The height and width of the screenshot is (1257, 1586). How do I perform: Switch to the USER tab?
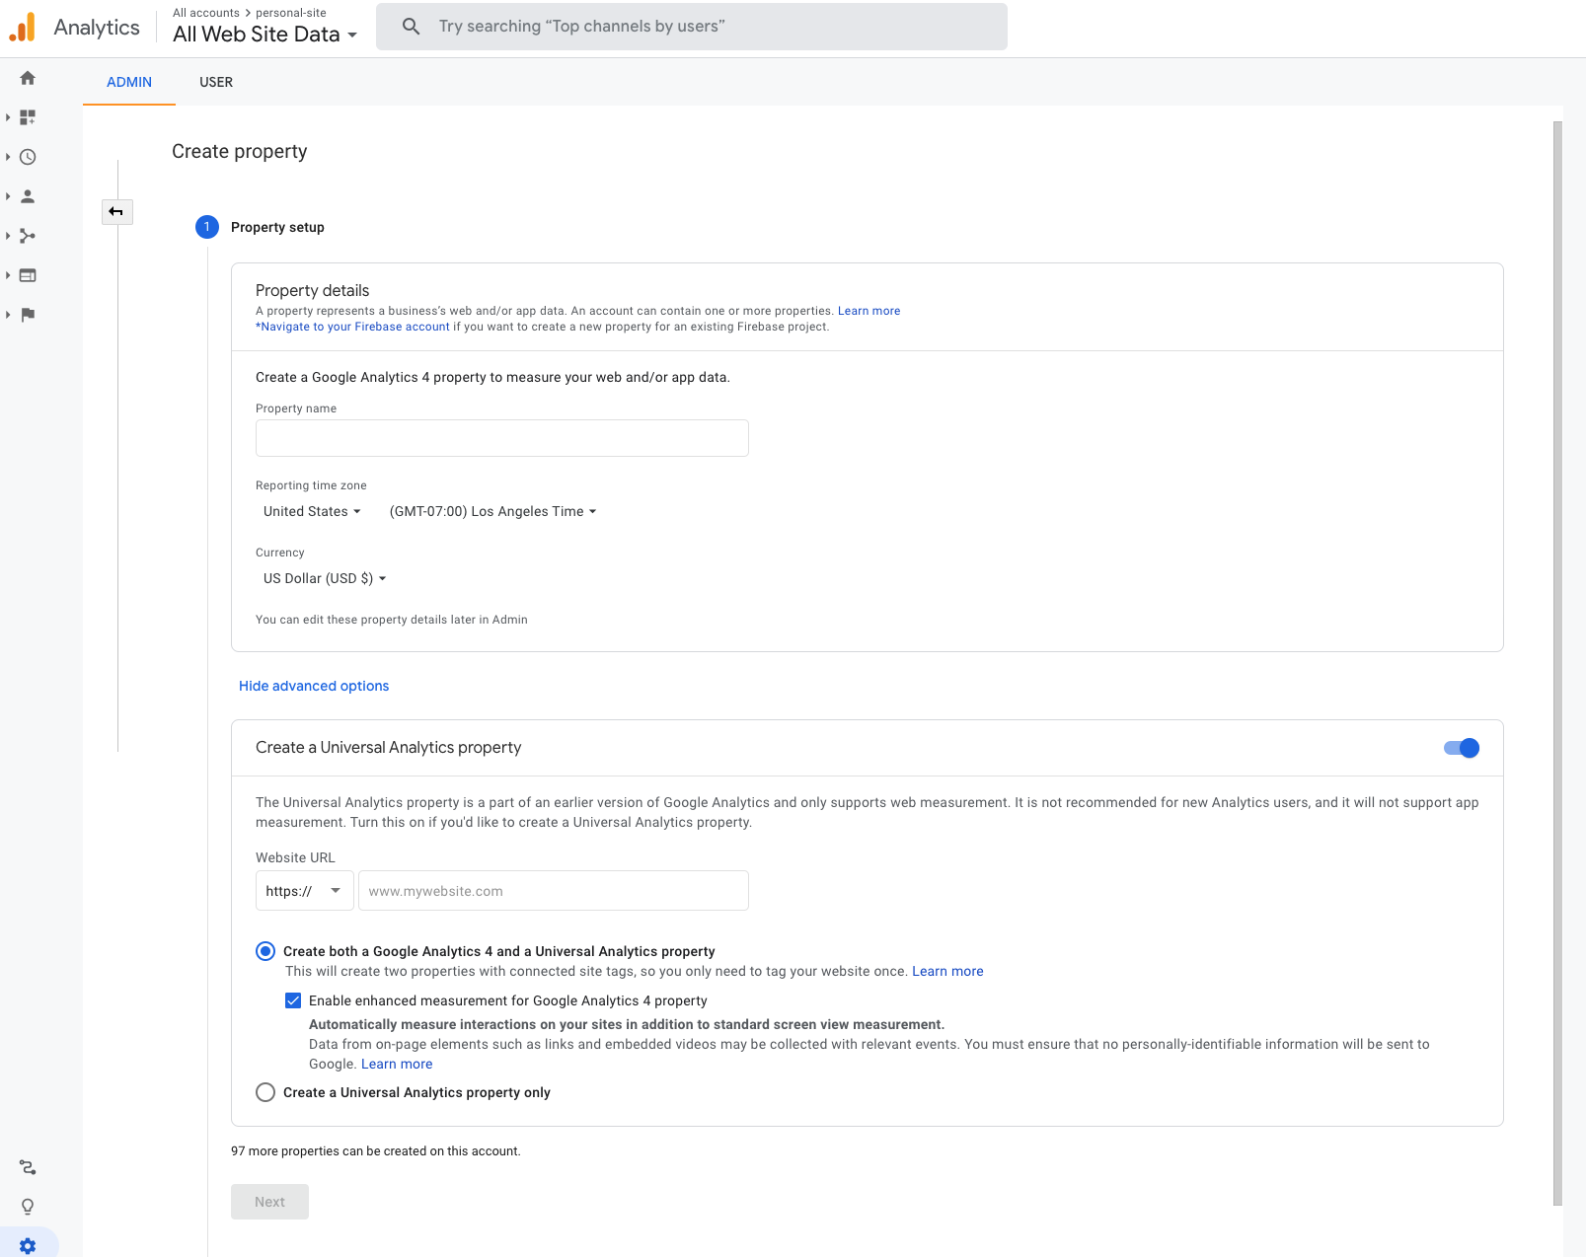point(216,82)
